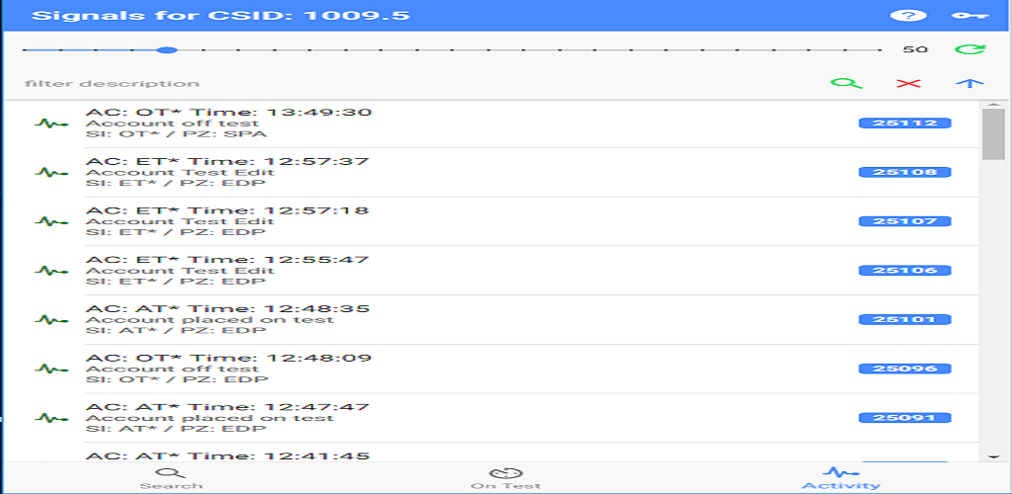The width and height of the screenshot is (1012, 494).
Task: Click pulse icon for signal 12:47:47
Action: point(51,417)
